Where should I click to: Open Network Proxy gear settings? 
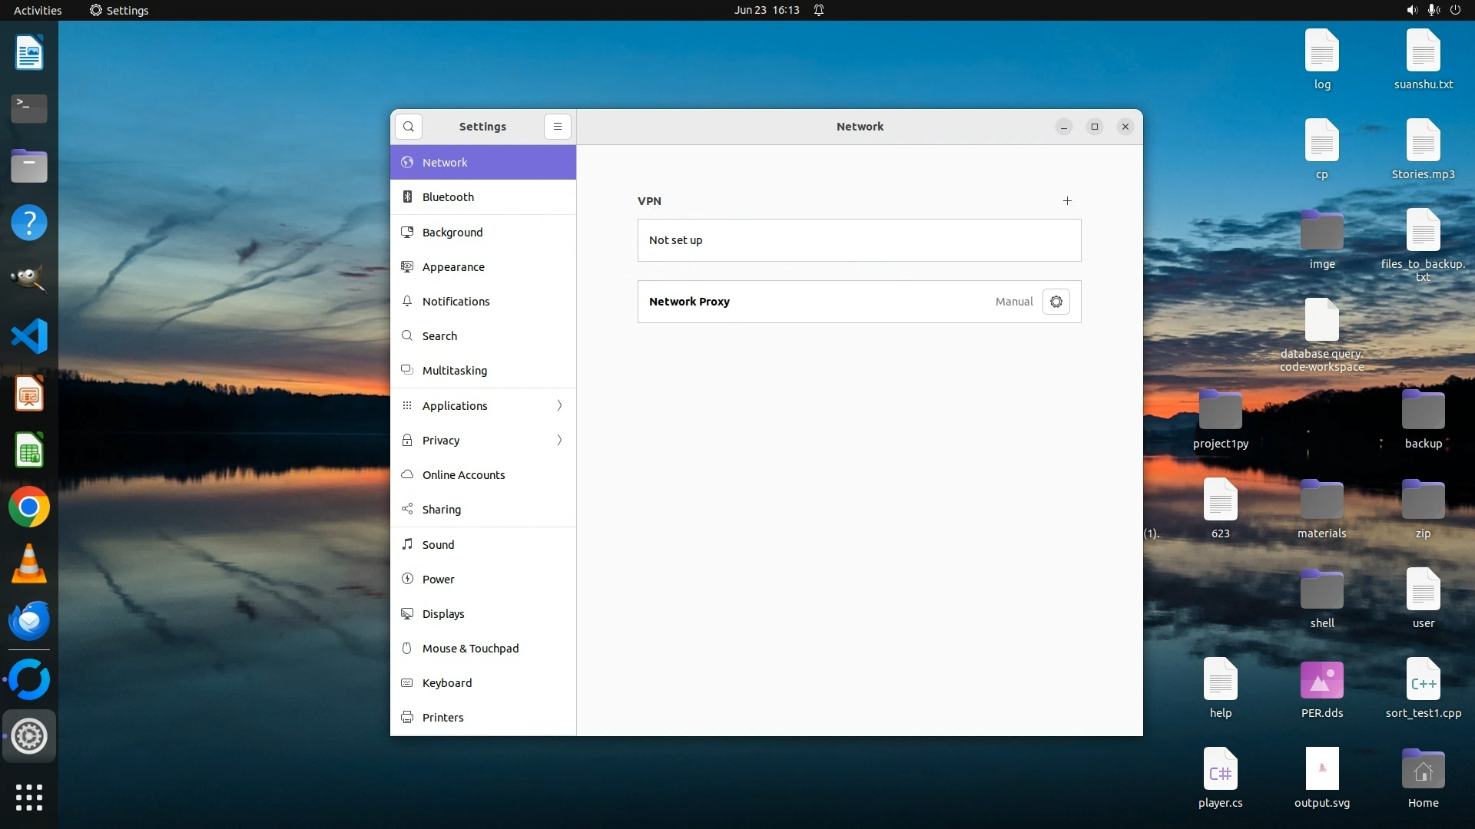(1056, 302)
